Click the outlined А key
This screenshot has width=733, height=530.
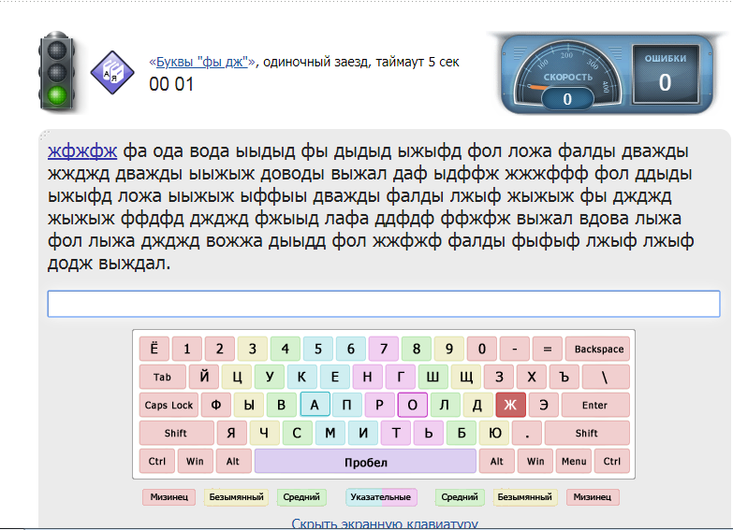click(x=315, y=405)
